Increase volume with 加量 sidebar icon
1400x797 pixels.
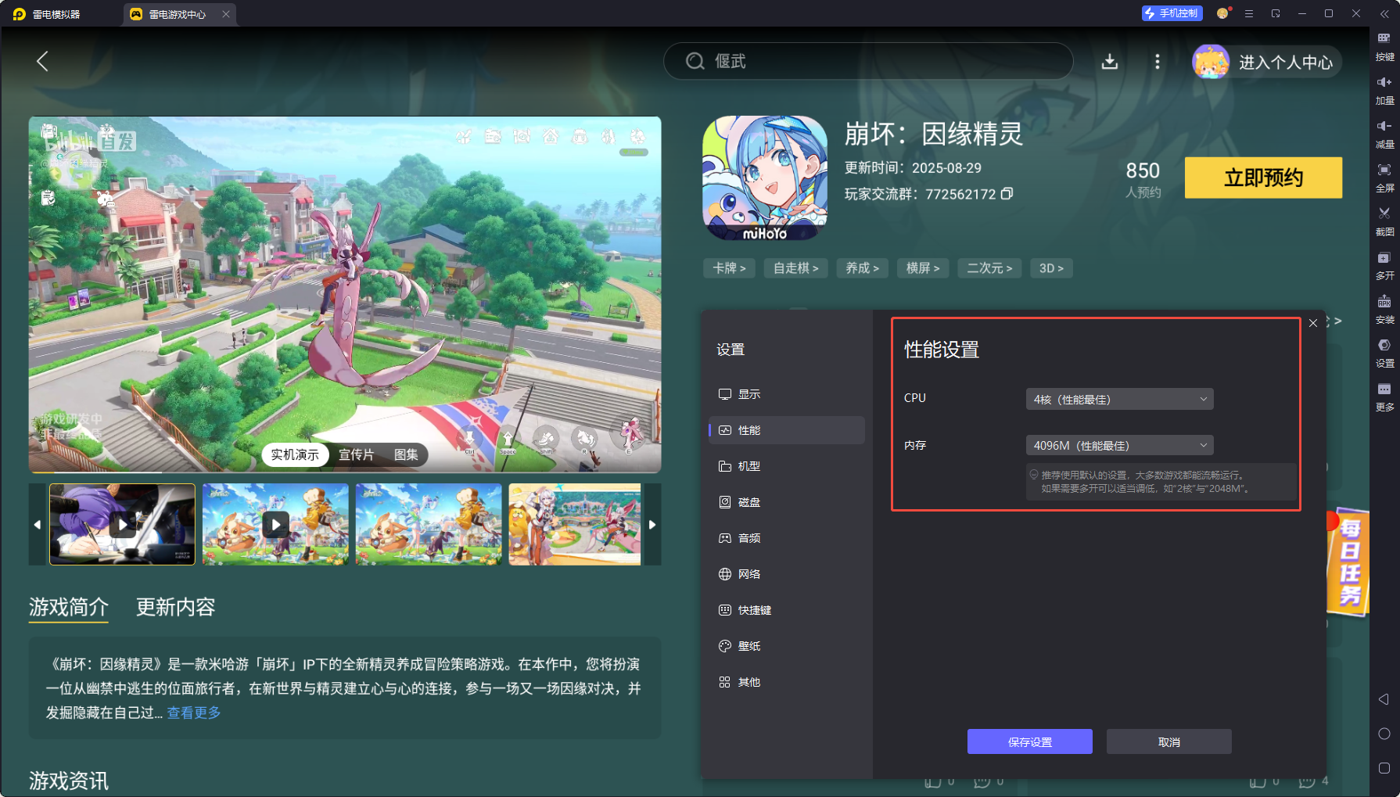coord(1384,90)
